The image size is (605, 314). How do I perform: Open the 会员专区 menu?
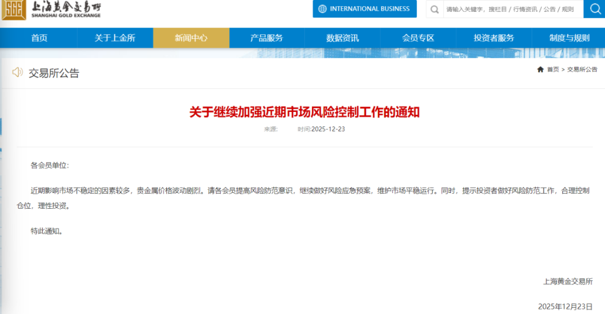point(418,38)
